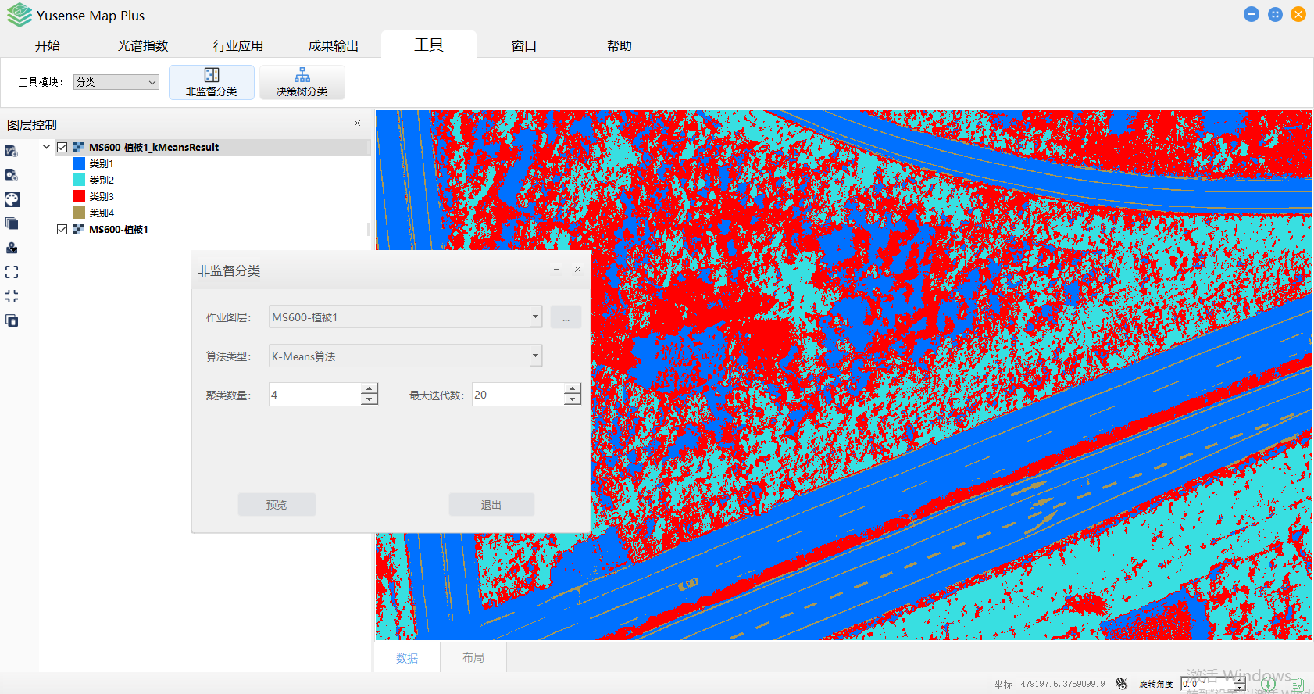Click the collapse-inward brackets icon
Screen dimensions: 1314x694
[12, 296]
